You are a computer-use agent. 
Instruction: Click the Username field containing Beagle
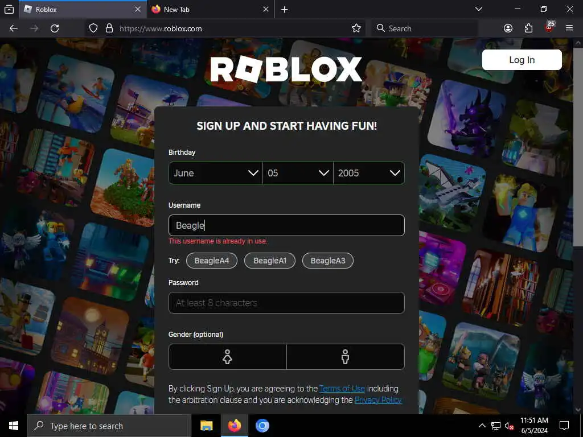point(286,225)
